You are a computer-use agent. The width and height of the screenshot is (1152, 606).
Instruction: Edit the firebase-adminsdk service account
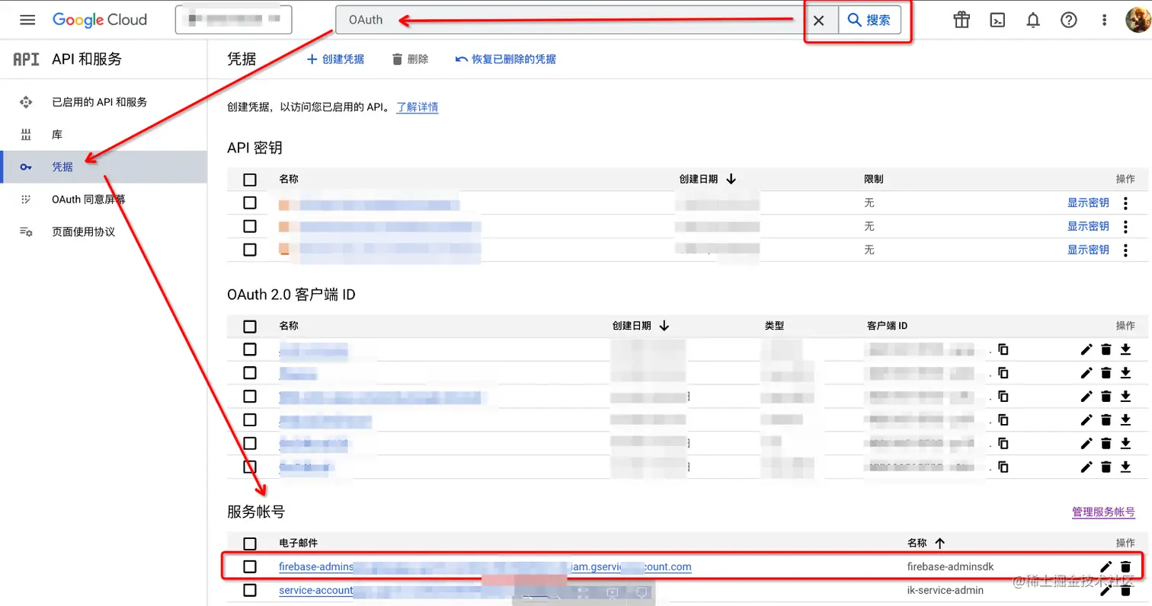click(1106, 566)
